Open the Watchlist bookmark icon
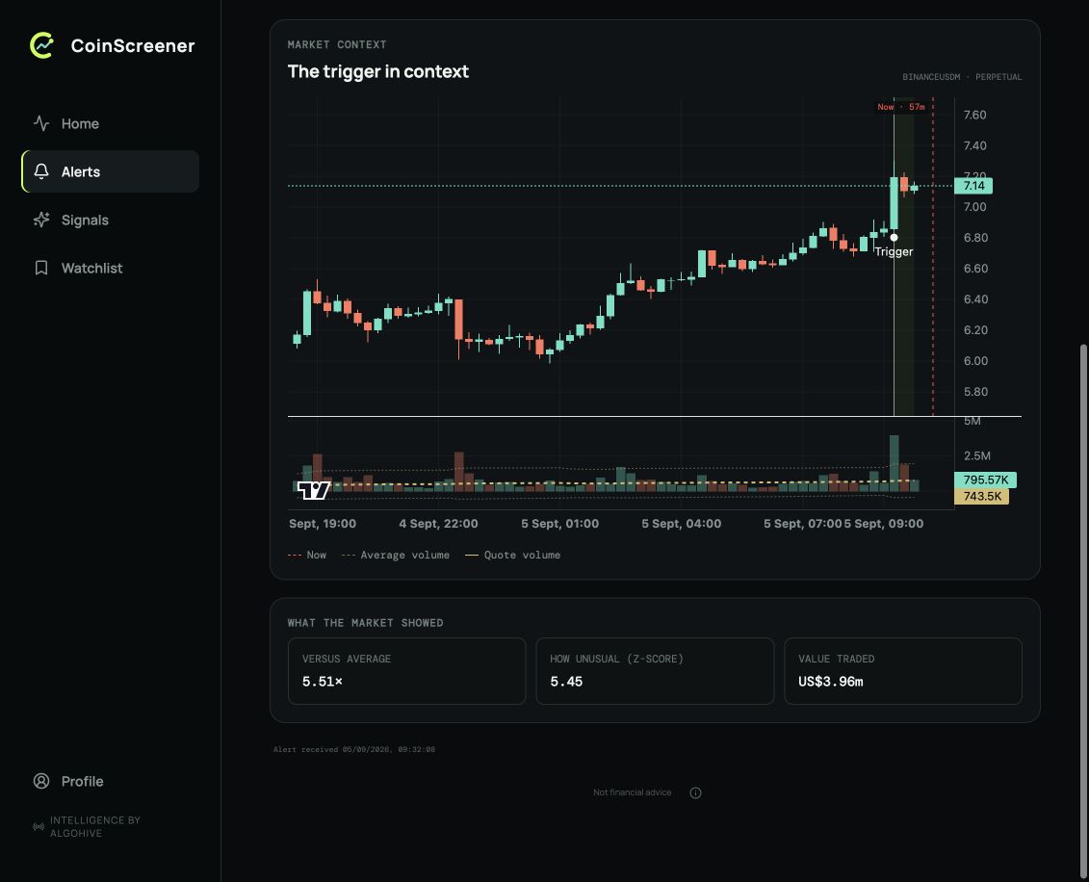Viewport: 1089px width, 882px height. [41, 268]
